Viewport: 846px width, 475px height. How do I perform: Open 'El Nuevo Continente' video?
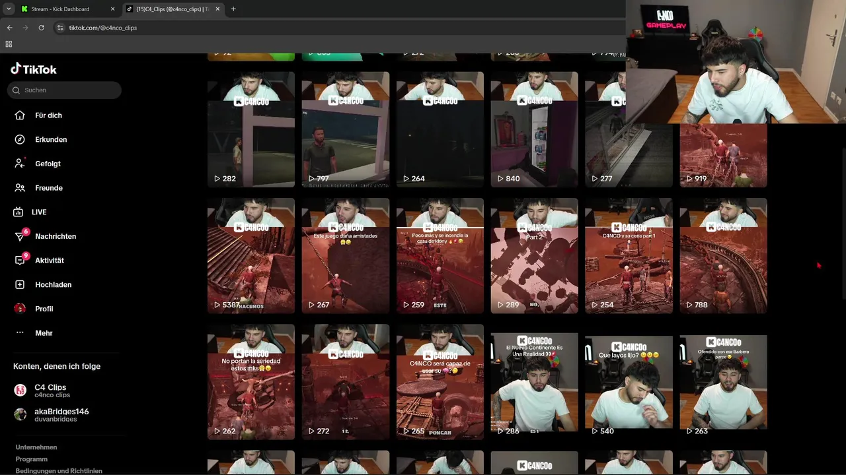pyautogui.click(x=535, y=382)
